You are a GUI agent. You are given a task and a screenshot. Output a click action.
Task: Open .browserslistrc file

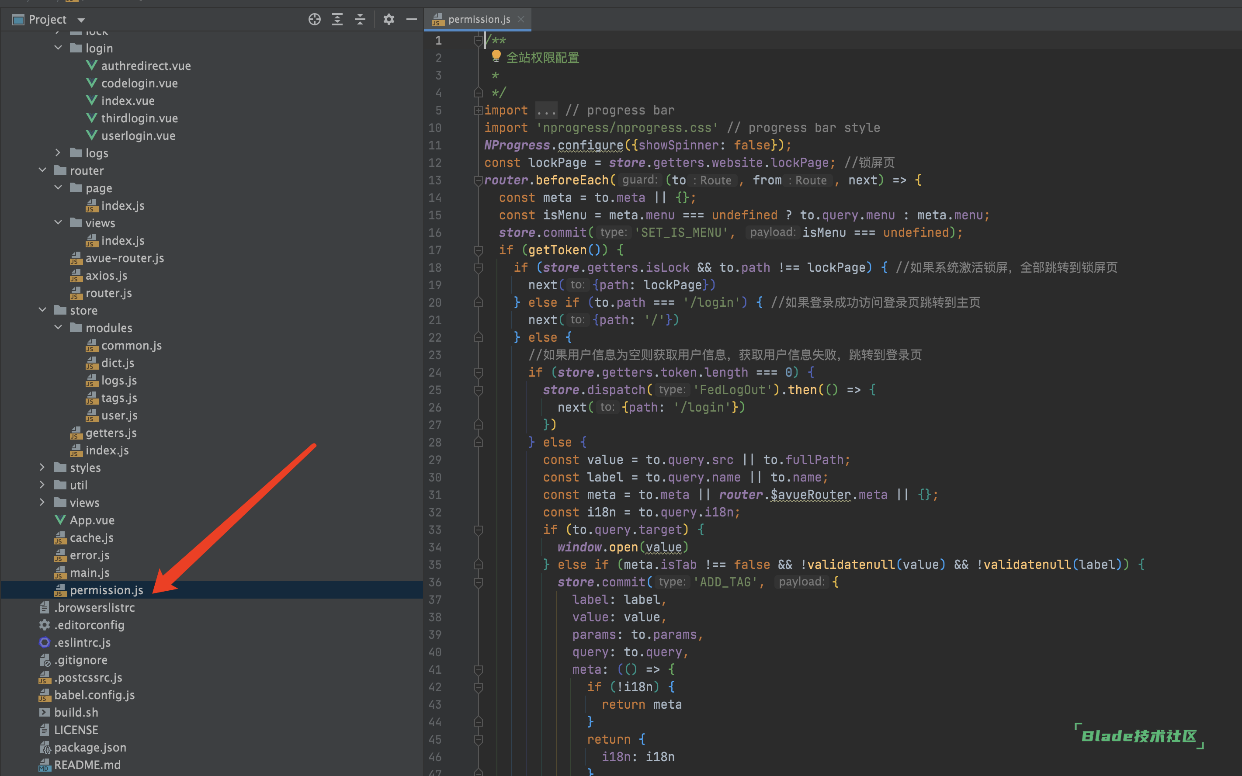pos(94,607)
